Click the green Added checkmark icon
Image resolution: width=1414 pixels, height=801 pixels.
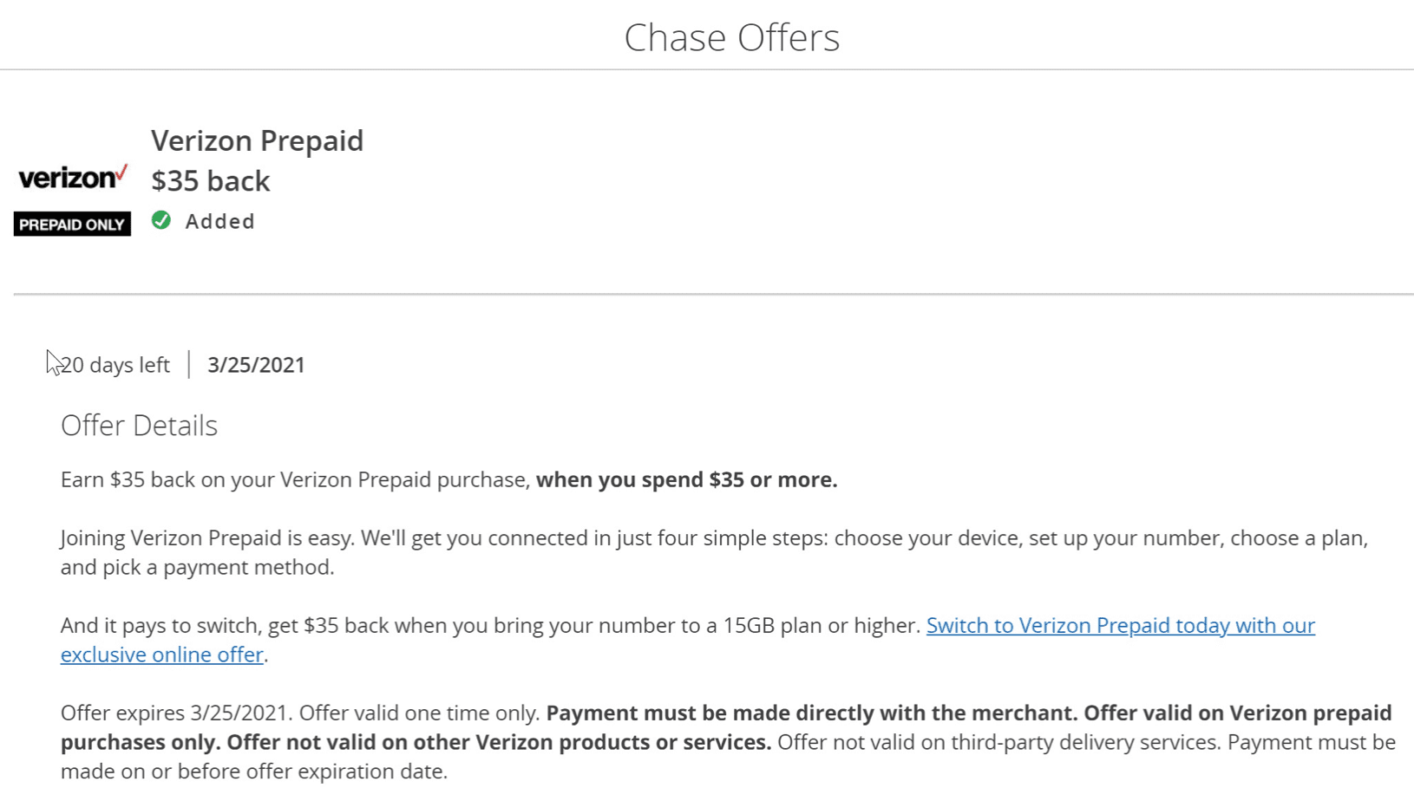161,220
